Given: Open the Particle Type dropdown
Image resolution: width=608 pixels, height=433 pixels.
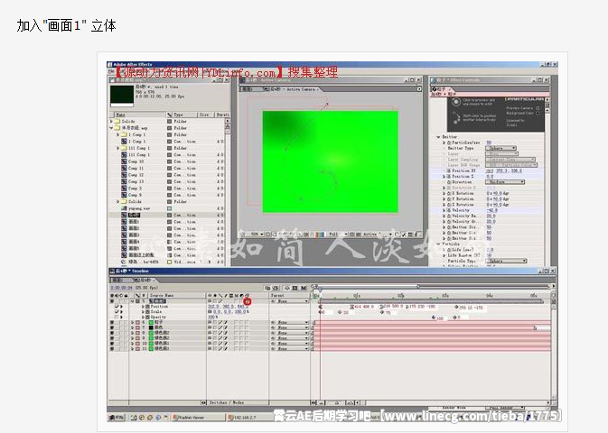Looking at the screenshot, I should [x=506, y=261].
